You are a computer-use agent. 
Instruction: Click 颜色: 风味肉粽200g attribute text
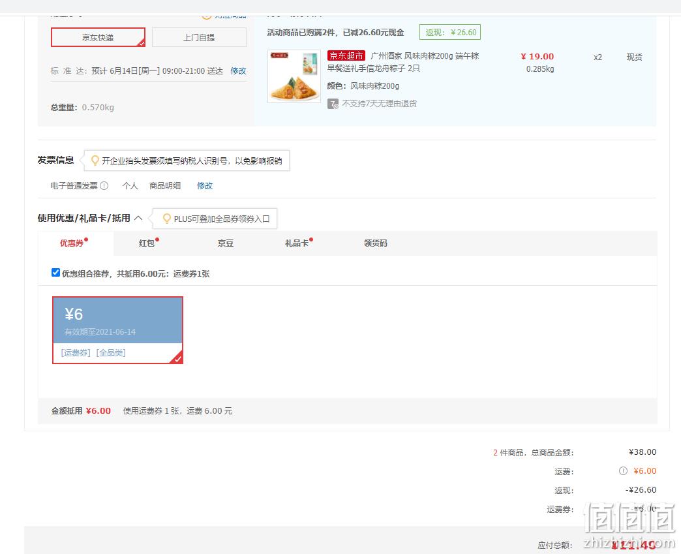(363, 86)
